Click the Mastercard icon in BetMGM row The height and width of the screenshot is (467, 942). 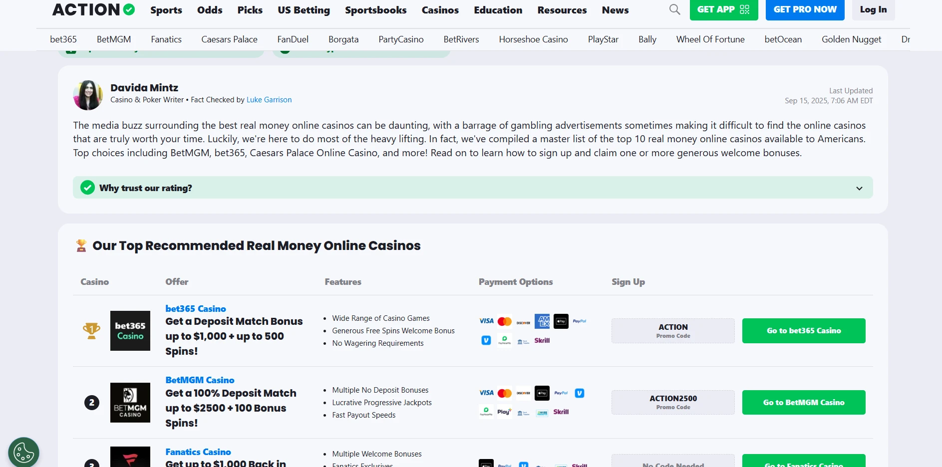pos(505,393)
